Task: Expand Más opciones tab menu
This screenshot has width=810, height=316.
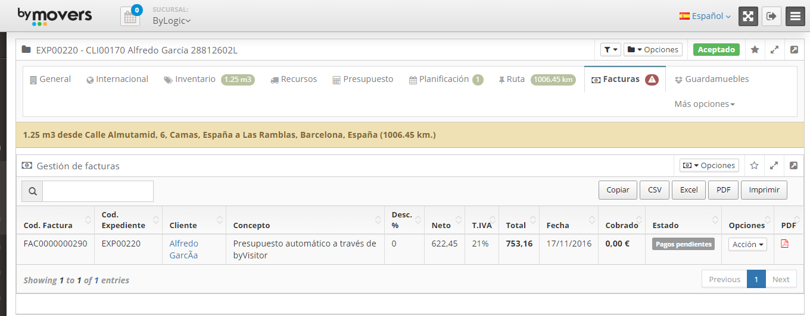Action: click(704, 104)
